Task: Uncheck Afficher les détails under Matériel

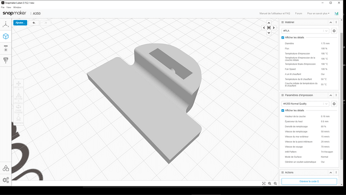Action: click(283, 38)
